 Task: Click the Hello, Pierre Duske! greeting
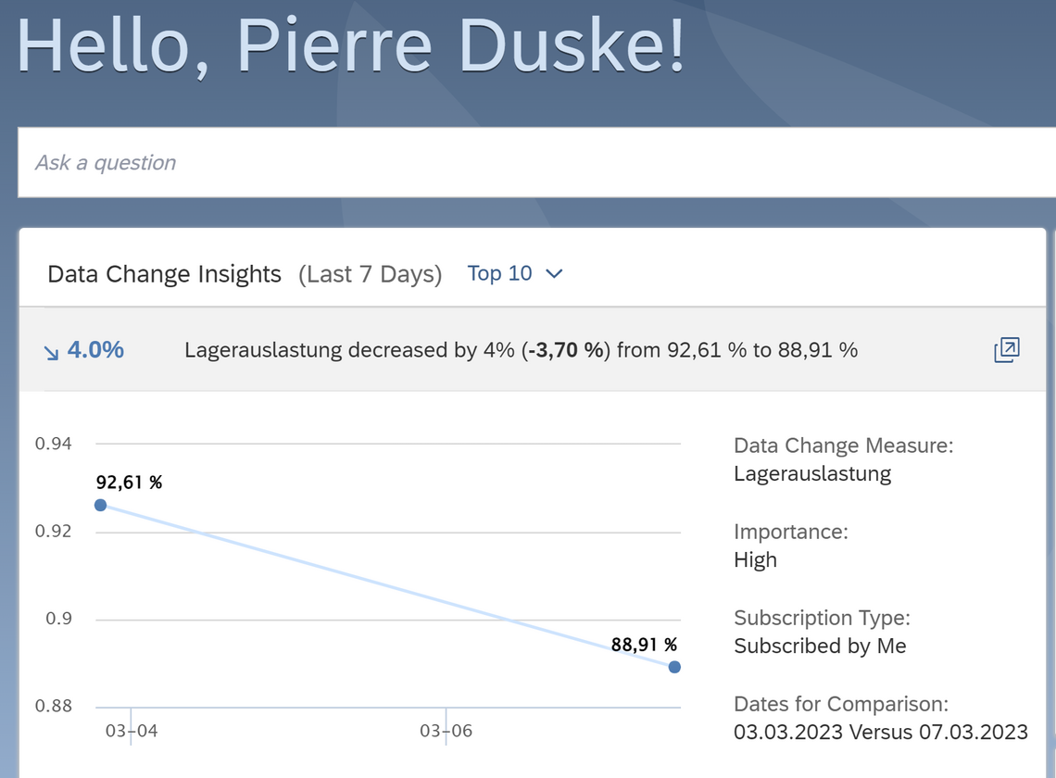(351, 44)
